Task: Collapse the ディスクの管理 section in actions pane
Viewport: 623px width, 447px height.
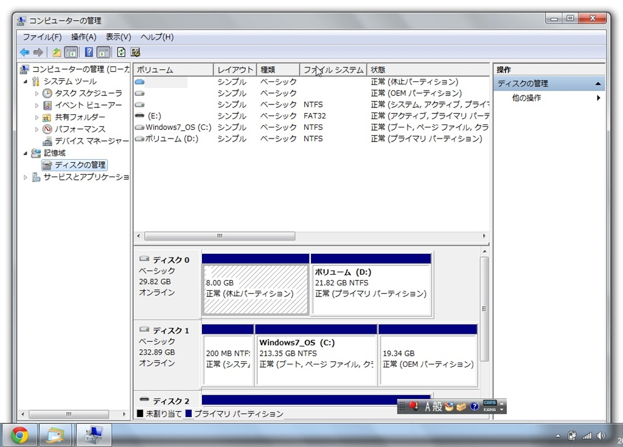Action: click(x=597, y=84)
